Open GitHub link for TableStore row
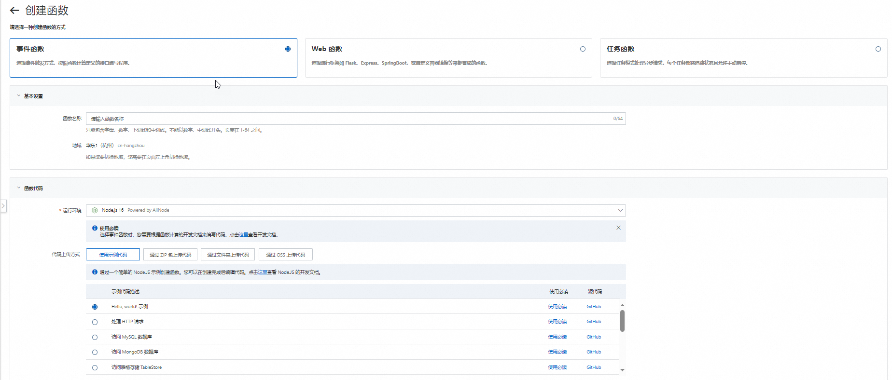This screenshot has width=892, height=380. point(594,367)
